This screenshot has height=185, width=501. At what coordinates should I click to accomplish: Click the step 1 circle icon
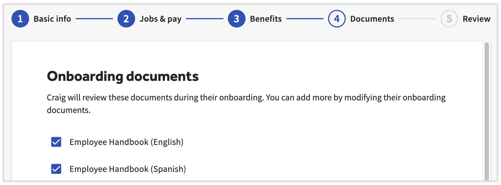click(20, 19)
